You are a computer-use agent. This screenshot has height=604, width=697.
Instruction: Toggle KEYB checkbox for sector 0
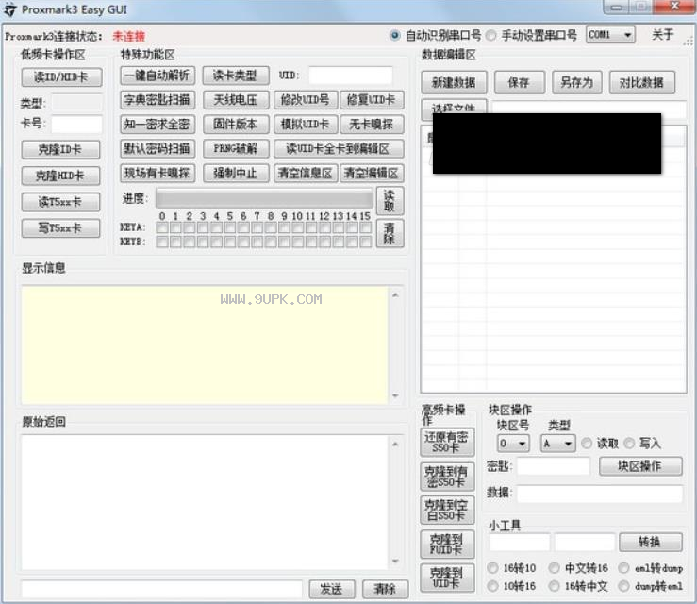point(162,242)
